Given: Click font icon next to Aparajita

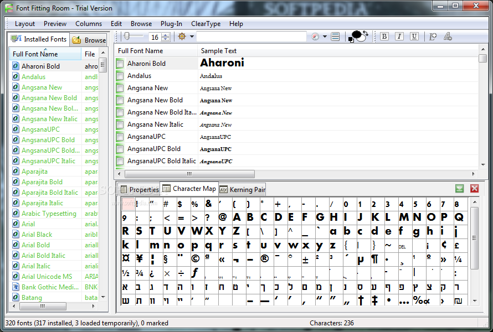Looking at the screenshot, I should point(16,171).
